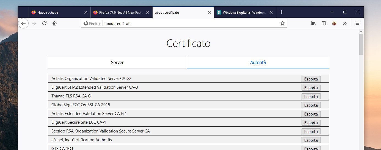Select DigiCert SHA2 Extended Validation Server CA-3 text
The height and width of the screenshot is (150, 381).
tap(95, 87)
